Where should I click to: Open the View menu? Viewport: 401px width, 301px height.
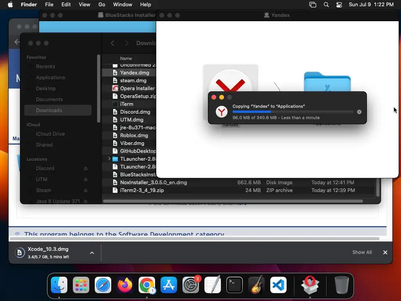coord(85,5)
